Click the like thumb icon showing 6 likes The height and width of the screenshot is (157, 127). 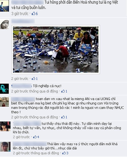pos(34,14)
